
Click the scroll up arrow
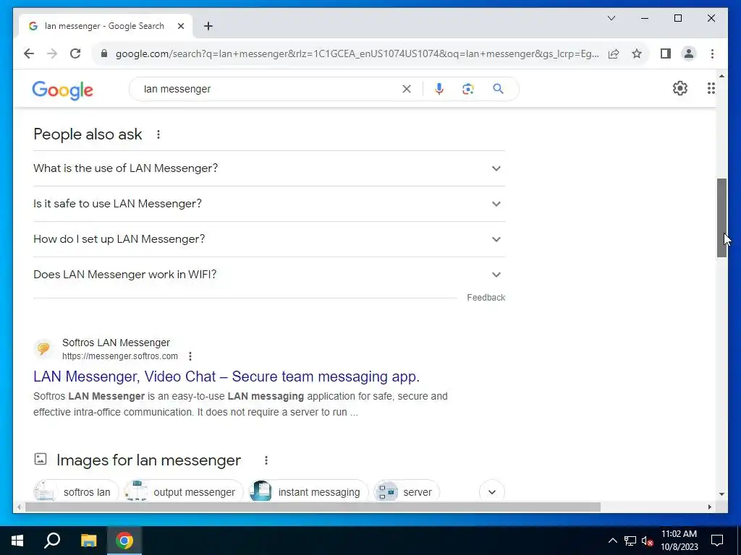click(x=721, y=75)
